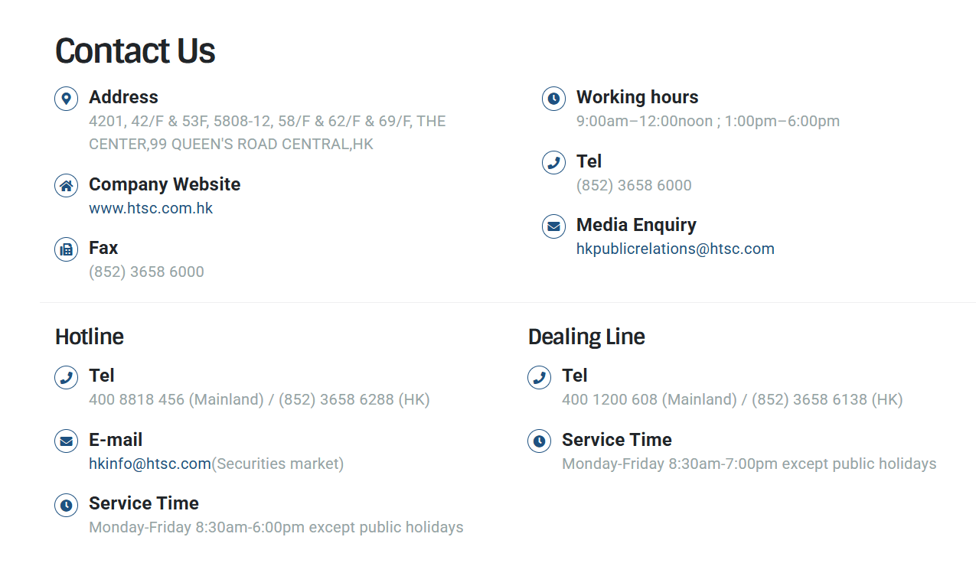The image size is (976, 563).
Task: Click the Dealing Line telephone numbers text
Action: pyautogui.click(x=733, y=399)
